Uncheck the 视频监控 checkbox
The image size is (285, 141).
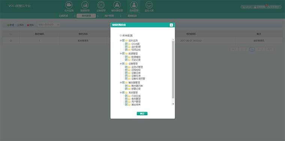pyautogui.click(x=126, y=50)
